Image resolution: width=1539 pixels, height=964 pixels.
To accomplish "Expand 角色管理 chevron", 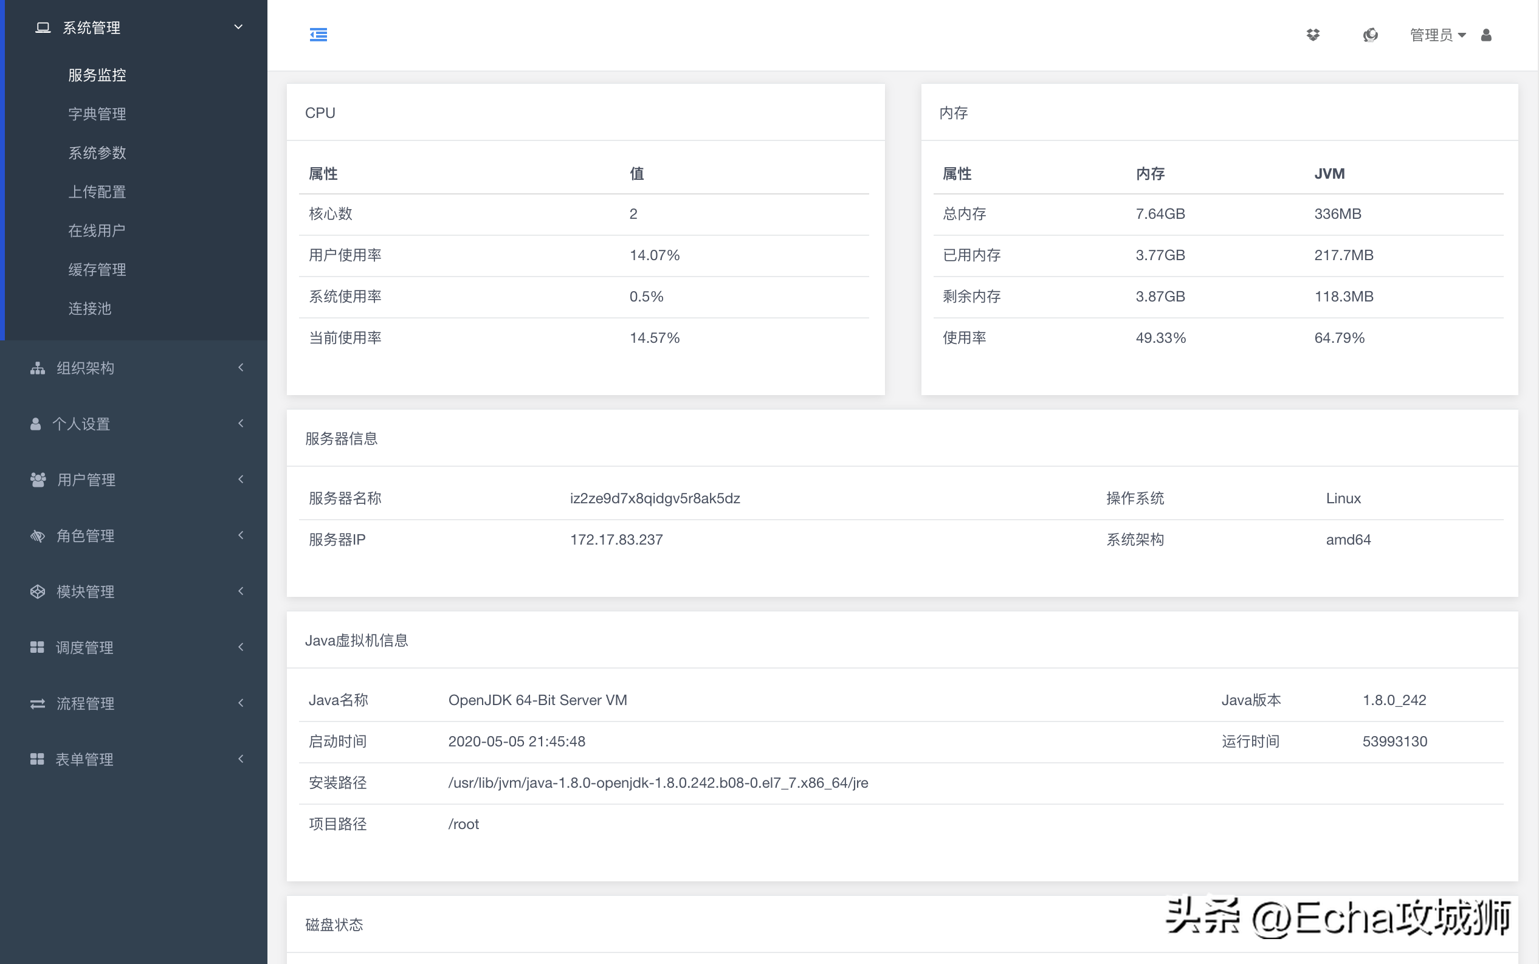I will (x=241, y=535).
